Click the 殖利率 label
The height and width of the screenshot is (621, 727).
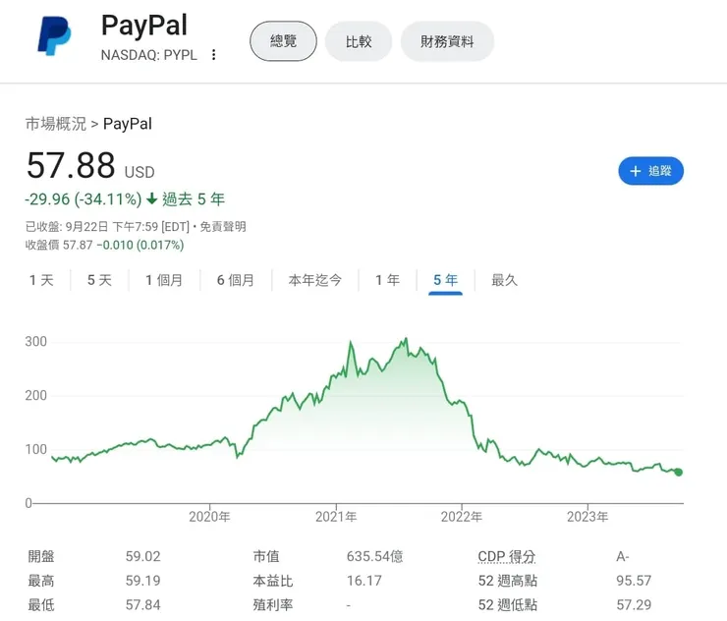click(273, 604)
